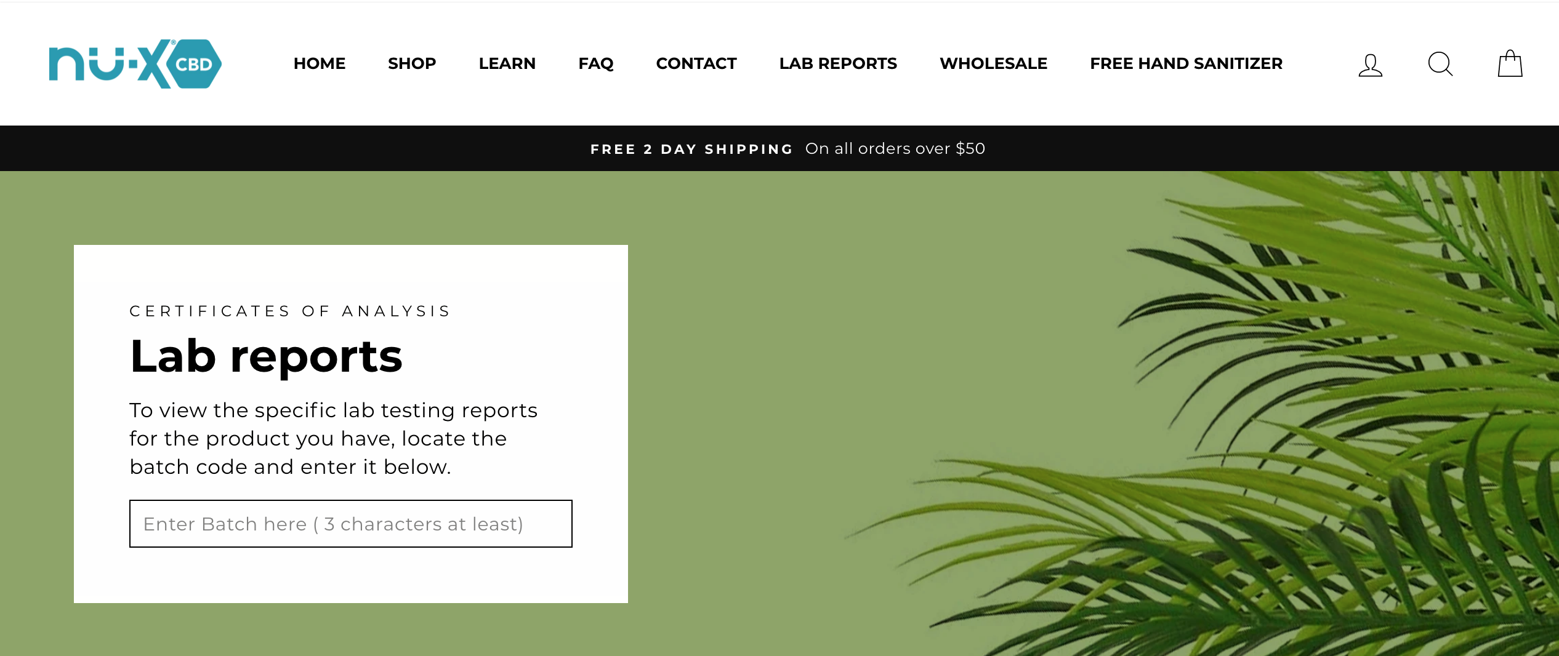Screen dimensions: 1559x656
Task: Navigate to the HOME menu item
Action: (x=320, y=63)
